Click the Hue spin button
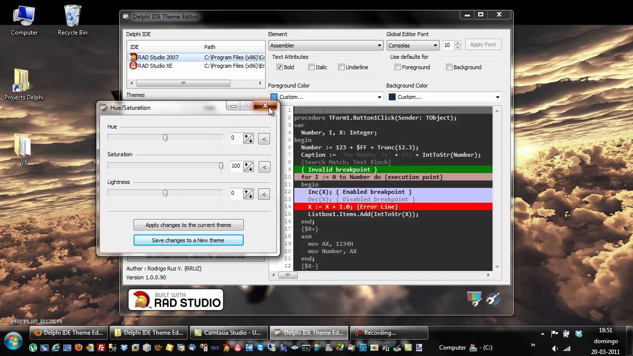Viewport: 633px width, 356px height. click(248, 138)
